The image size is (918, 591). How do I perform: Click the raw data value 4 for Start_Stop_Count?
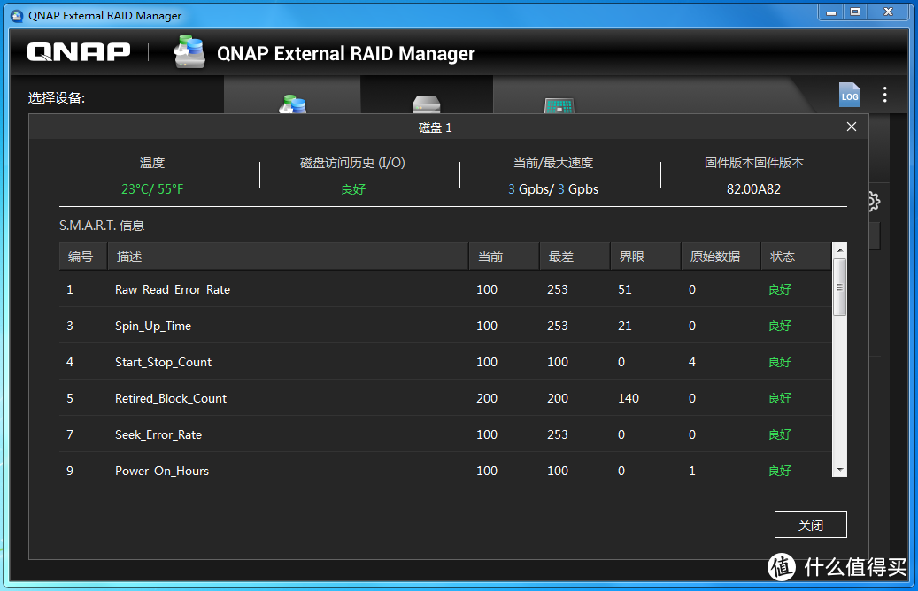pyautogui.click(x=692, y=362)
